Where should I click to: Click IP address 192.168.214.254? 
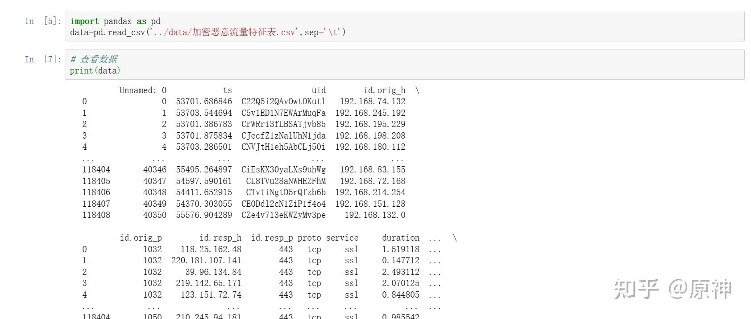tap(370, 192)
